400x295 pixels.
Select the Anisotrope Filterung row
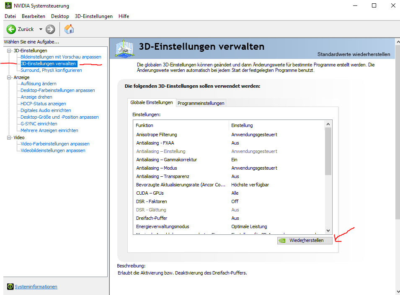(229, 135)
